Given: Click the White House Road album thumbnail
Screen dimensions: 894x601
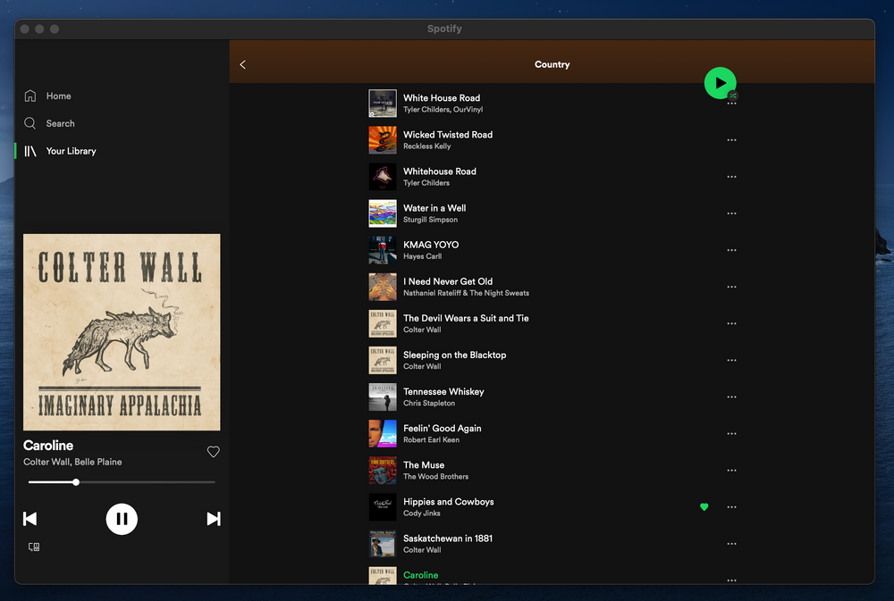Looking at the screenshot, I should click(383, 103).
